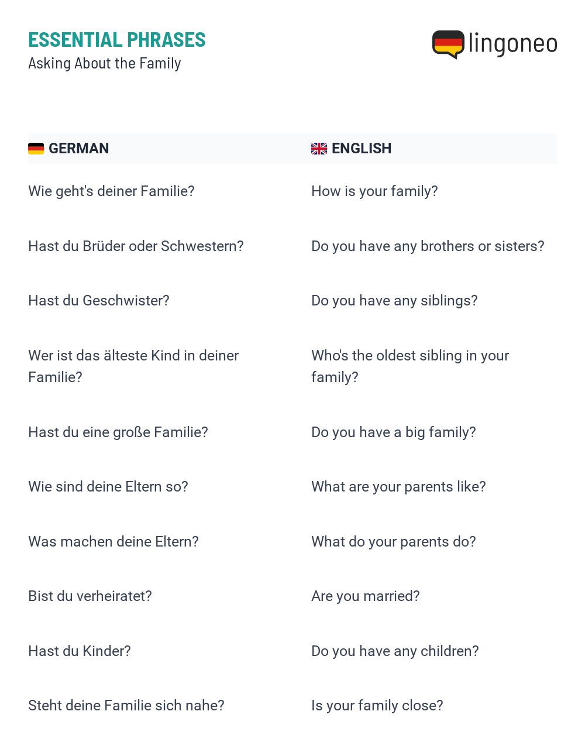Click phrase Steht deine Familie sich nahe?
585x749 pixels.
[126, 706]
